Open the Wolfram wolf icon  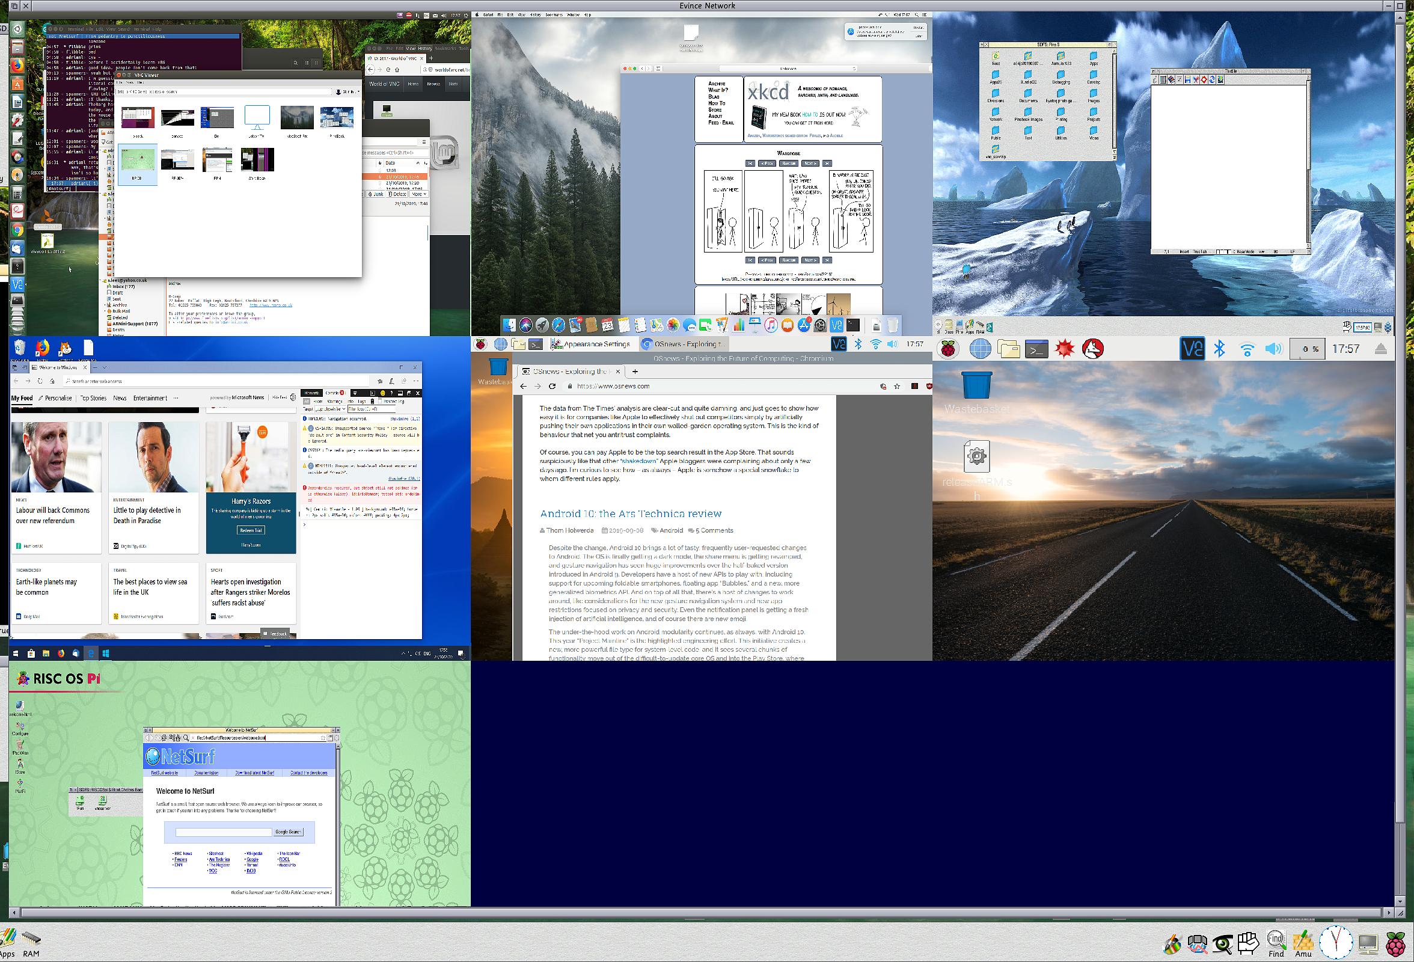pos(1093,349)
